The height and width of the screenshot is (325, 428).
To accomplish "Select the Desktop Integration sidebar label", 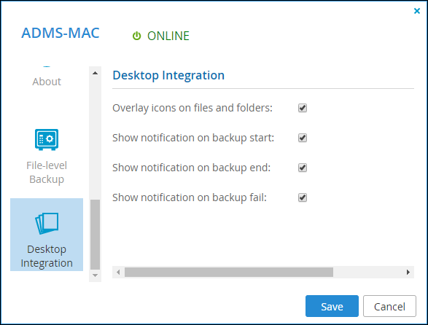I will coord(47,257).
